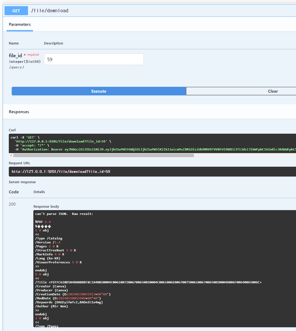Click the Responses section header

(x=19, y=112)
